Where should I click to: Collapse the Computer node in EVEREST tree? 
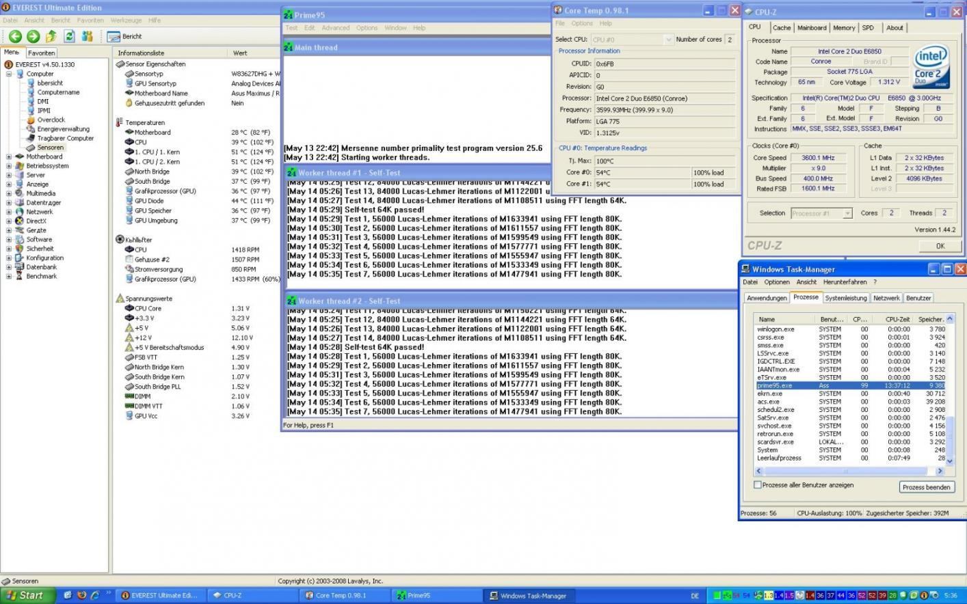9,74
